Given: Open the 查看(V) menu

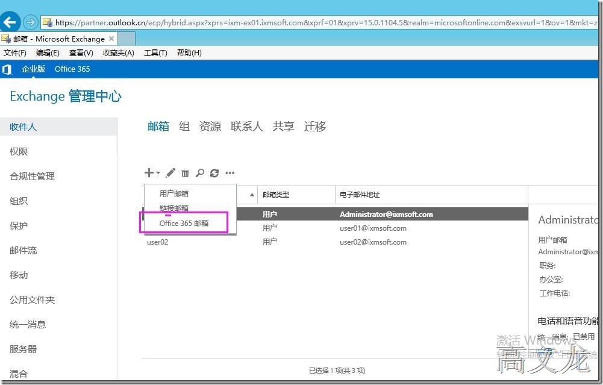Looking at the screenshot, I should [x=81, y=52].
